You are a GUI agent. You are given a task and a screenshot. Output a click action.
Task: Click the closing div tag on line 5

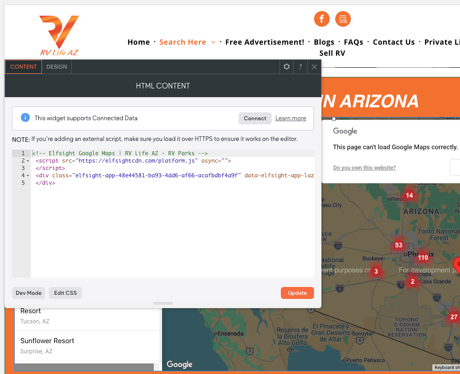point(46,182)
